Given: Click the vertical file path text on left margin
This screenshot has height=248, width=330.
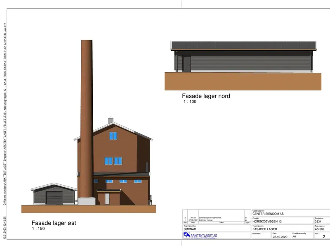Looking at the screenshot, I should pos(5,114).
